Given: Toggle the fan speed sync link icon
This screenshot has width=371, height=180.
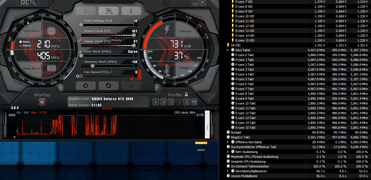Looking at the screenshot, I should [111, 72].
